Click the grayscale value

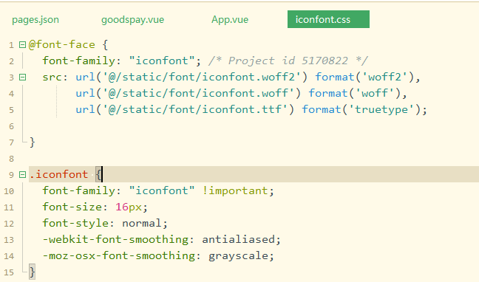click(238, 255)
